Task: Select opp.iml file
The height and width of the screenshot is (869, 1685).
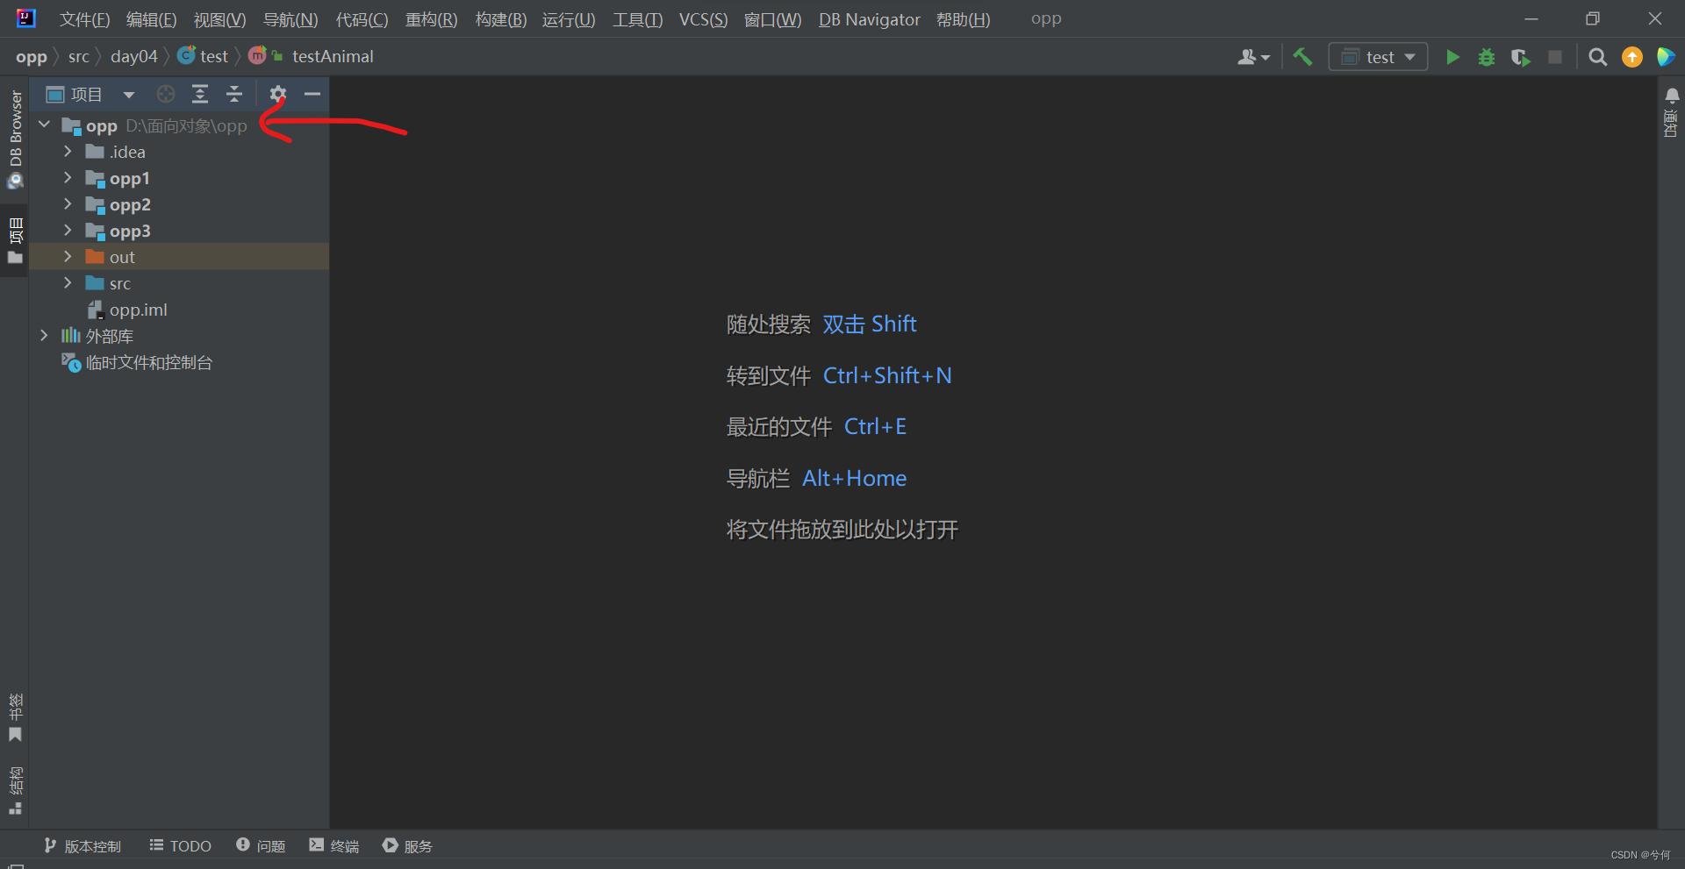Action: [127, 310]
